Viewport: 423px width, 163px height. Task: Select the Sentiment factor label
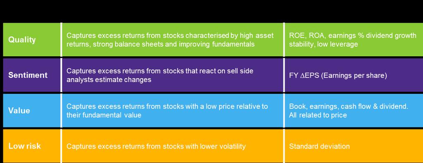tap(28, 75)
